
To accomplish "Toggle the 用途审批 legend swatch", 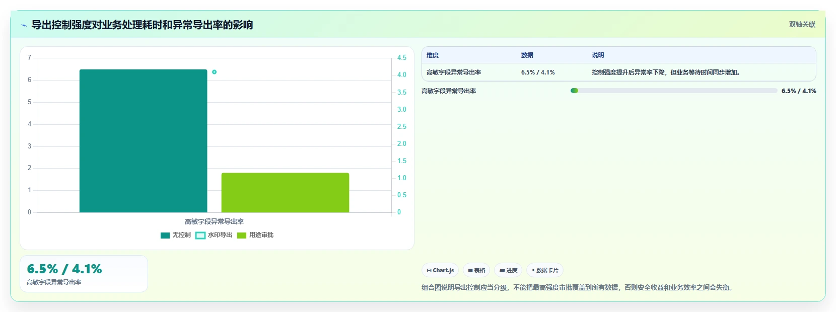I will tap(242, 235).
